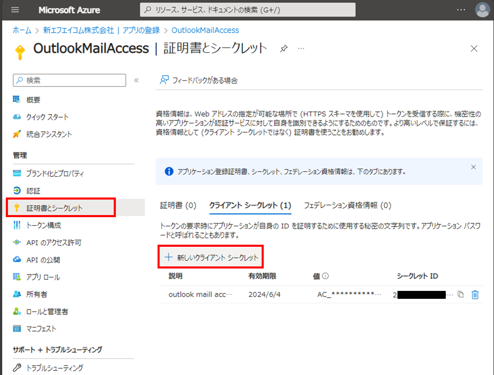The width and height of the screenshot is (494, 375).
Task: Click the マニフェスト icon
Action: [x=17, y=328]
